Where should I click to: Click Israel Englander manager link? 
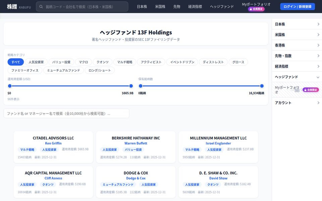pyautogui.click(x=218, y=143)
